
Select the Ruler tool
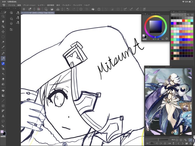pos(3,111)
